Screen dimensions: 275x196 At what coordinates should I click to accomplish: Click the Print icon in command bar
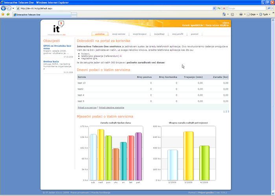241,14
